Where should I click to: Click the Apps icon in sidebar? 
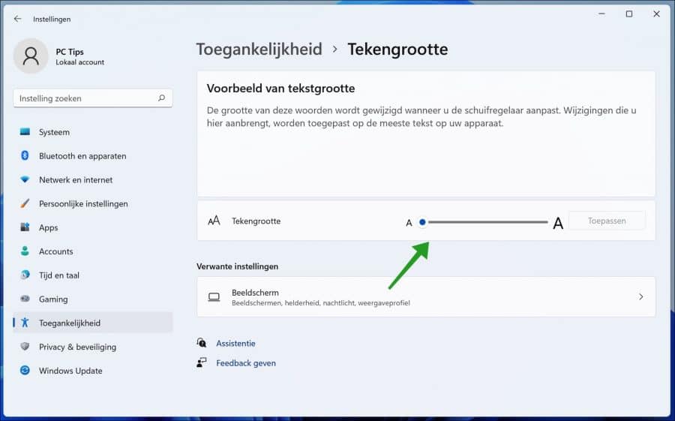pyautogui.click(x=25, y=227)
